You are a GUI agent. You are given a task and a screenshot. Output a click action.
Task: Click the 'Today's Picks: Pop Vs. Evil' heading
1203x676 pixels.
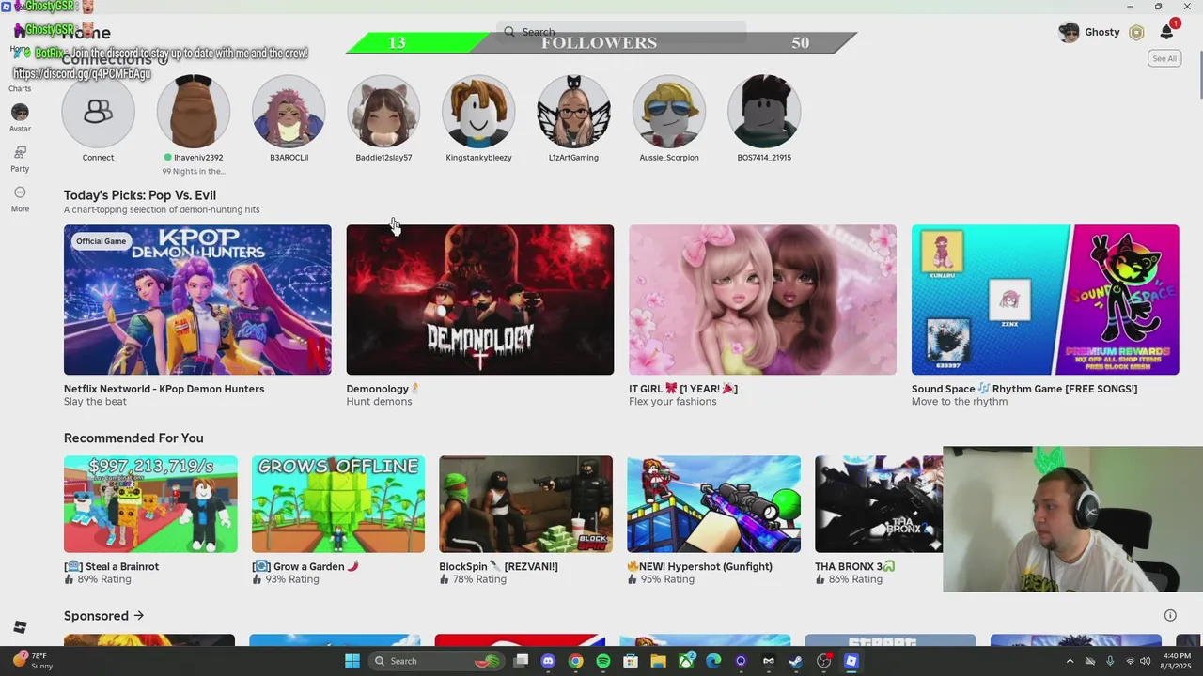(140, 195)
